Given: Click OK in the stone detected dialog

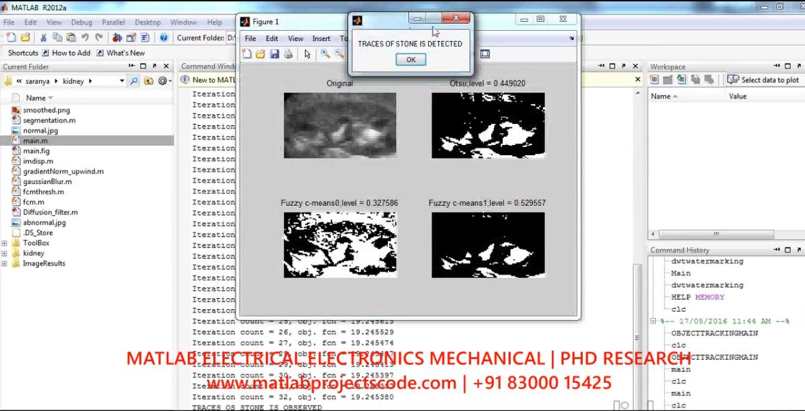Looking at the screenshot, I should click(x=410, y=59).
